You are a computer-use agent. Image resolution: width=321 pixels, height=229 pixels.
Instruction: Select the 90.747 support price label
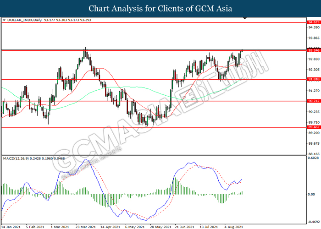pos(314,101)
